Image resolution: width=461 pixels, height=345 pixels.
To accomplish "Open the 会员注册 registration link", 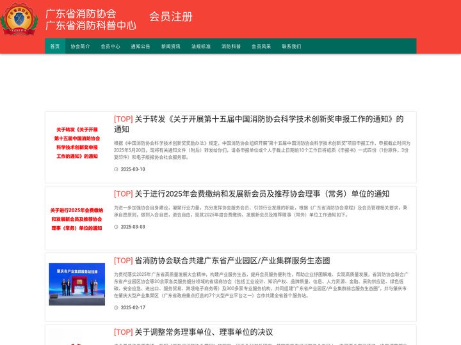I will coord(170,17).
